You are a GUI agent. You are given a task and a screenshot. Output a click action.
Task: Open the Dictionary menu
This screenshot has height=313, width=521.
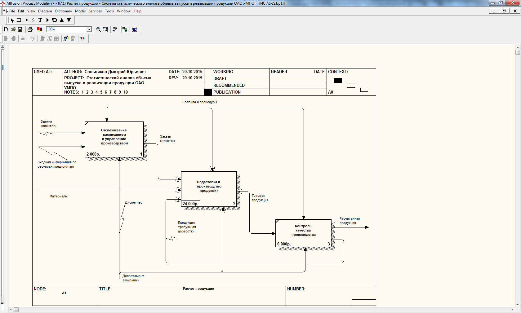pyautogui.click(x=63, y=11)
